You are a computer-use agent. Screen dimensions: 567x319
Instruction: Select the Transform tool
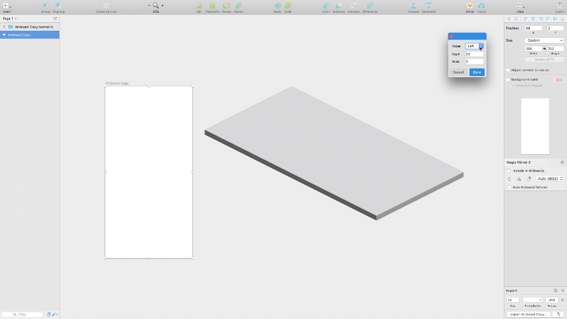pyautogui.click(x=212, y=6)
